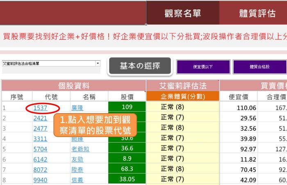The height and width of the screenshot is (185, 287).
Task: Click the 體質合格股 filter button
Action: (x=260, y=67)
